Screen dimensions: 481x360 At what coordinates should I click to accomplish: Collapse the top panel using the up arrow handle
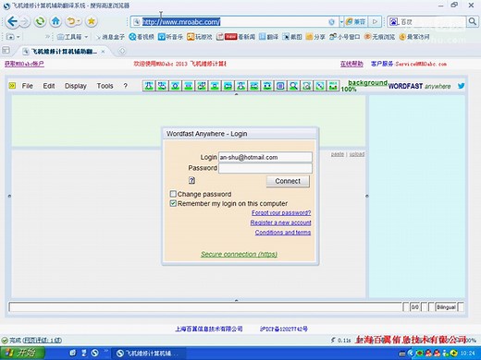237,94
